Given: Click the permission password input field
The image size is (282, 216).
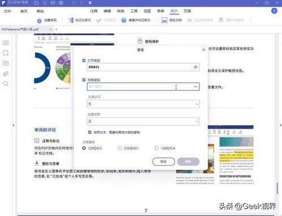Looking at the screenshot, I should click(x=143, y=87).
